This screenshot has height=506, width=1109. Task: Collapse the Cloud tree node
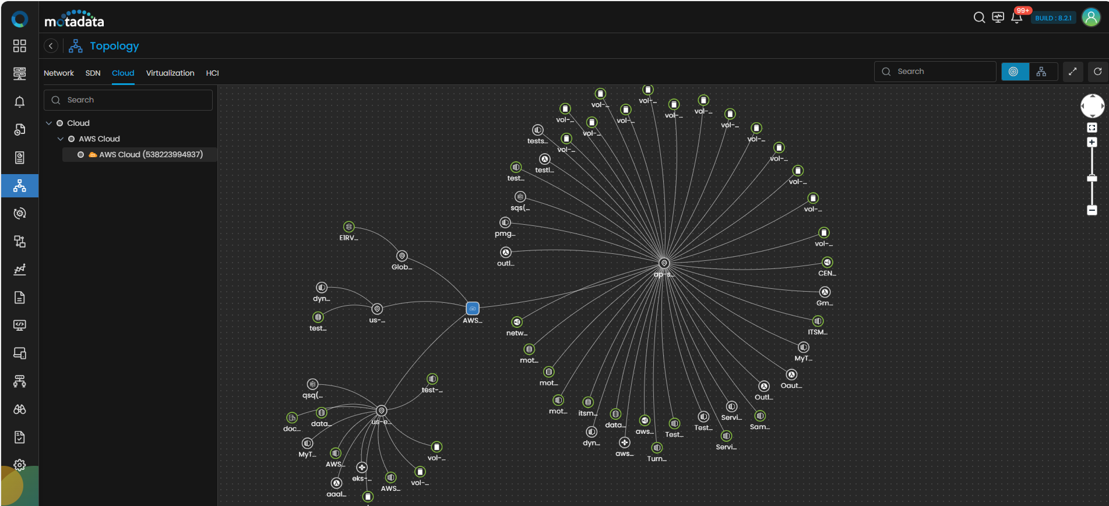pyautogui.click(x=49, y=123)
